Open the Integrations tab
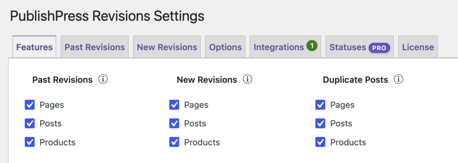 point(285,47)
